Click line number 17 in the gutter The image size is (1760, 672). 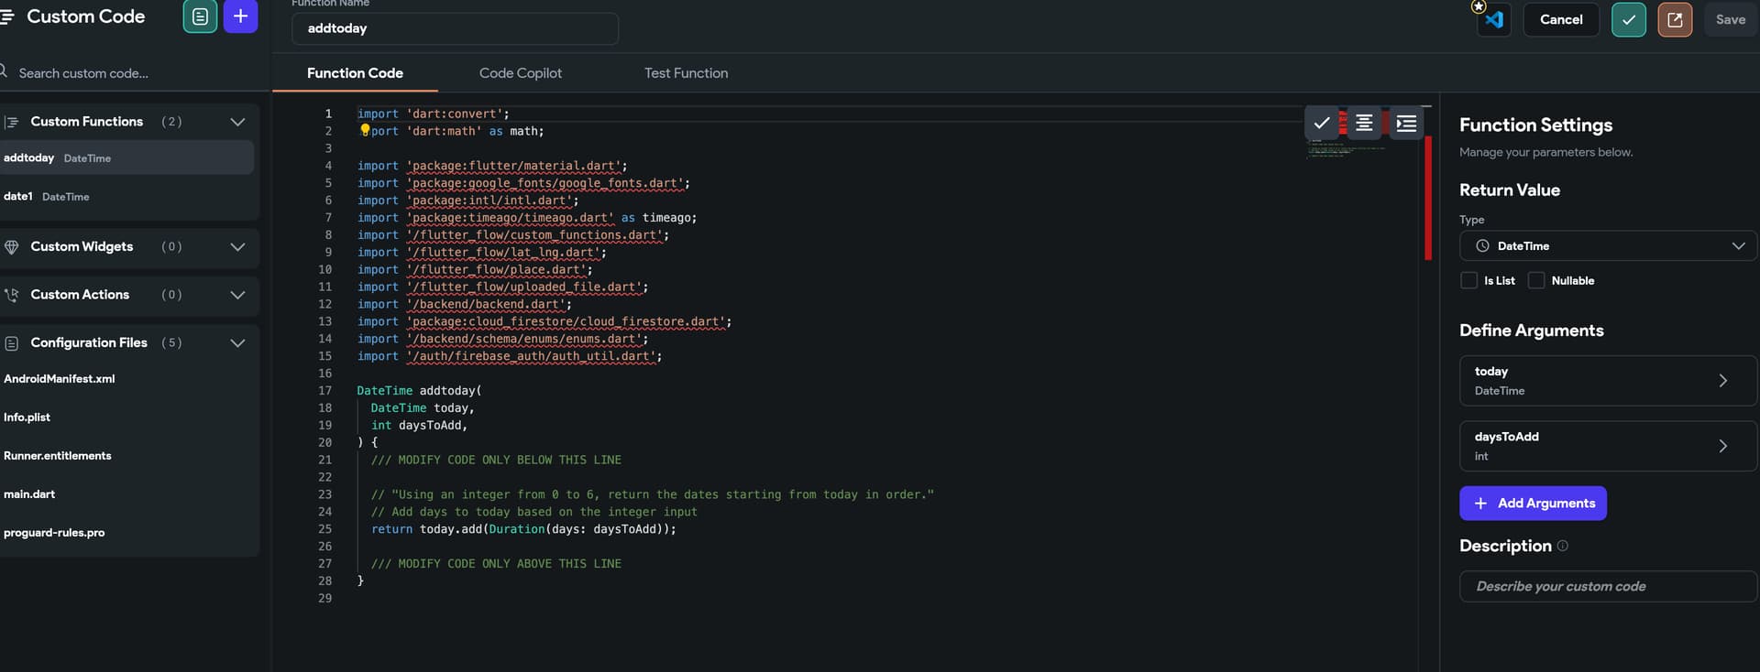coord(324,391)
